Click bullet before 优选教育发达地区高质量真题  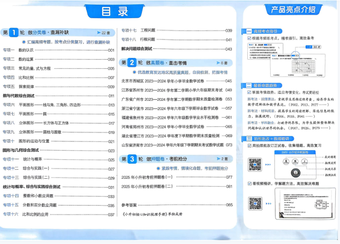(x=134, y=72)
